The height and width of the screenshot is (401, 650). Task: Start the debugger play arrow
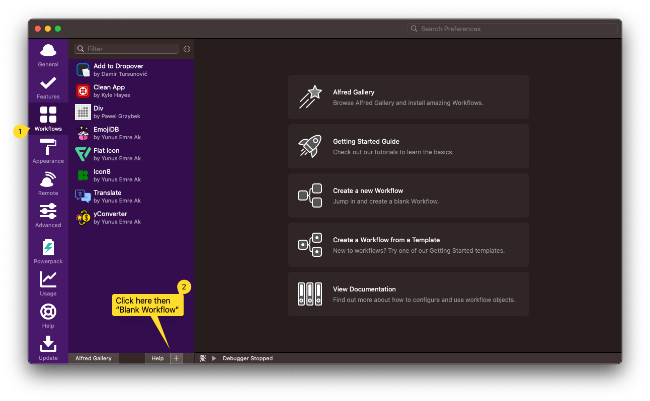[x=214, y=358]
